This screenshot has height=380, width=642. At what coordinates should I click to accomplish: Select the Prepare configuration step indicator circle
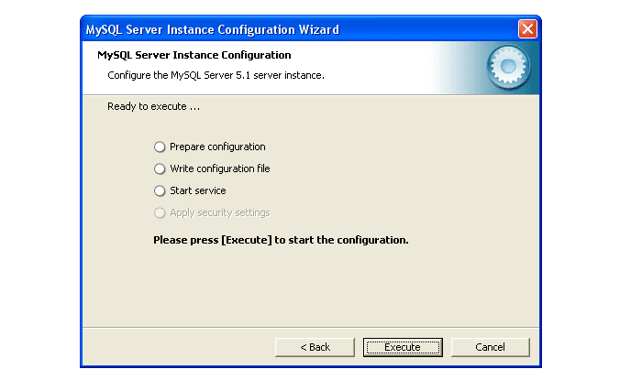click(160, 147)
